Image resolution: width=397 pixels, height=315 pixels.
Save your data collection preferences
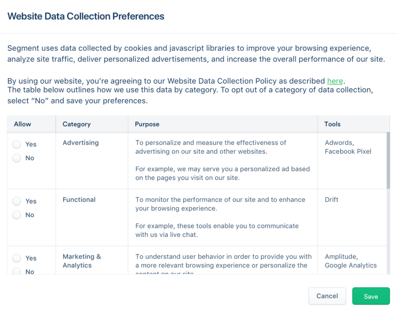pyautogui.click(x=371, y=296)
